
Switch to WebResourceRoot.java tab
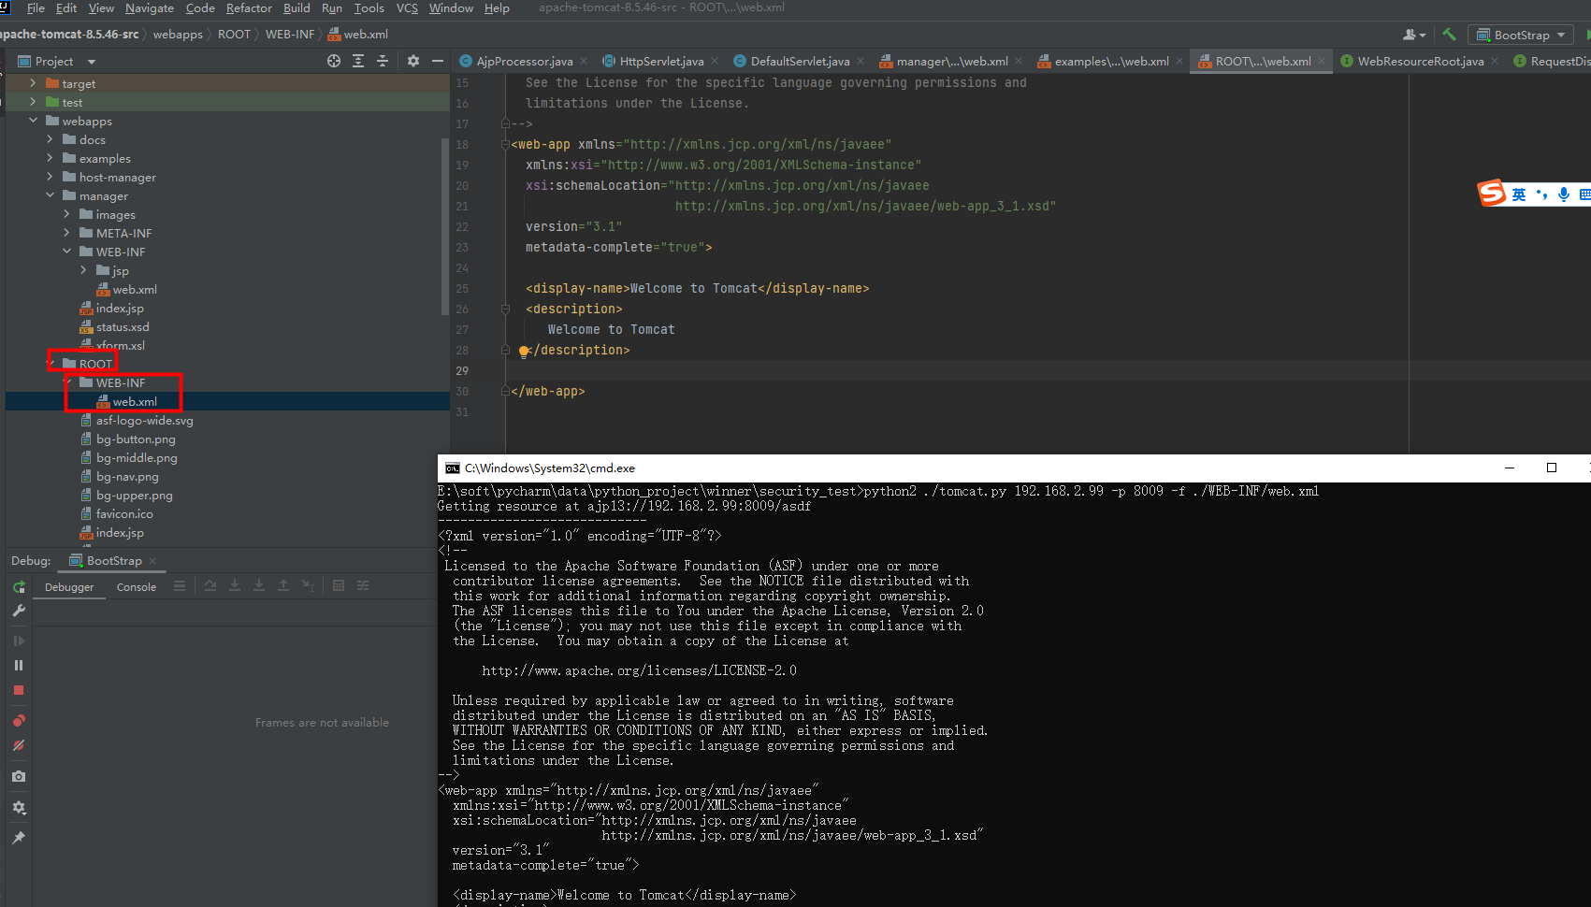pyautogui.click(x=1420, y=61)
